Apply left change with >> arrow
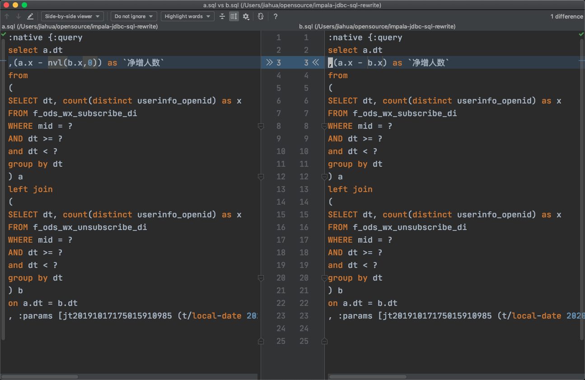The height and width of the screenshot is (380, 585). (x=269, y=63)
